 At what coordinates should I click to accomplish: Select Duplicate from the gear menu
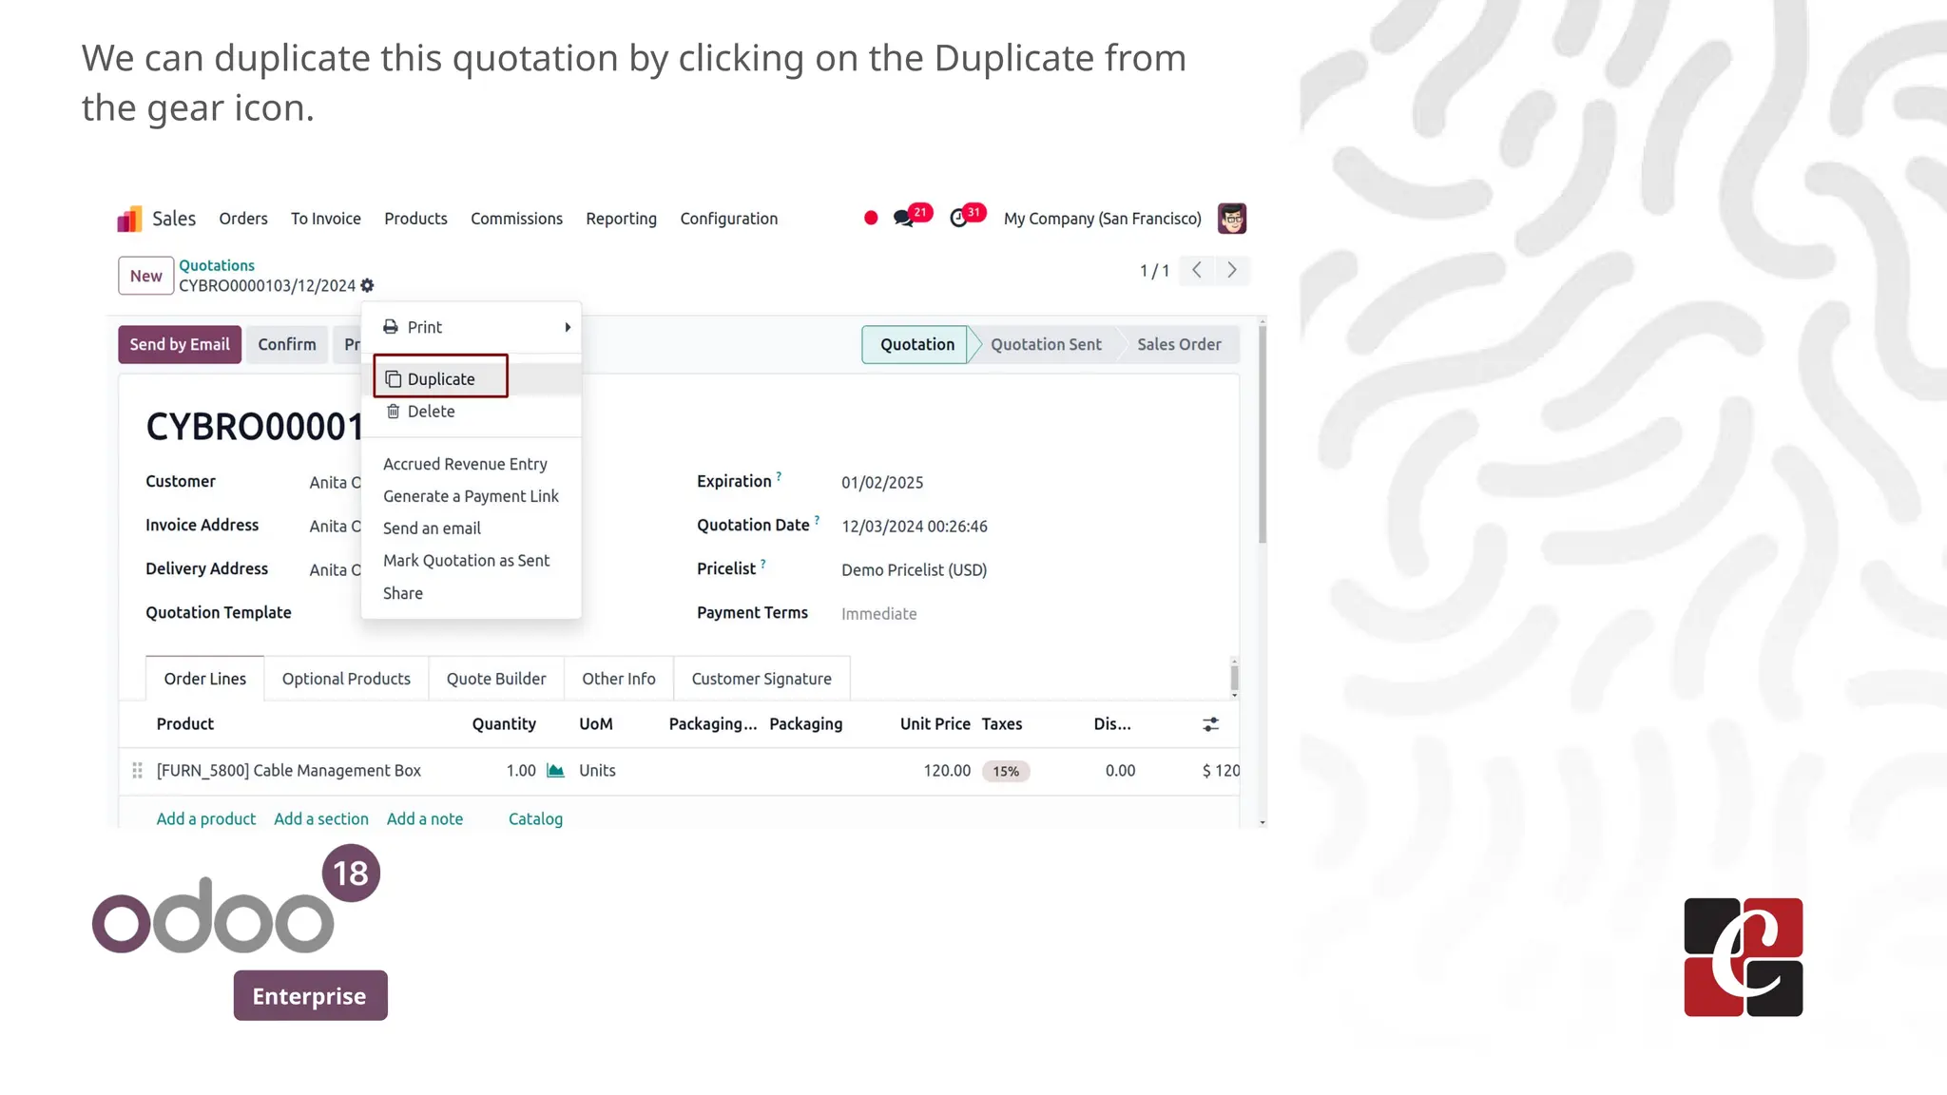[x=441, y=379]
